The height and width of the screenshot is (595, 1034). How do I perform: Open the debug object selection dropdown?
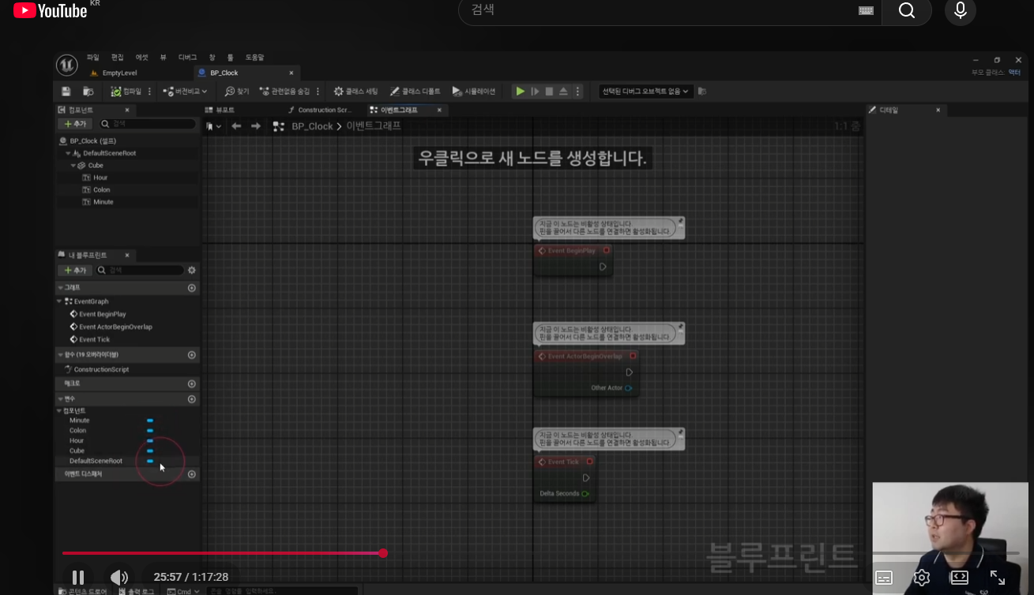coord(645,92)
